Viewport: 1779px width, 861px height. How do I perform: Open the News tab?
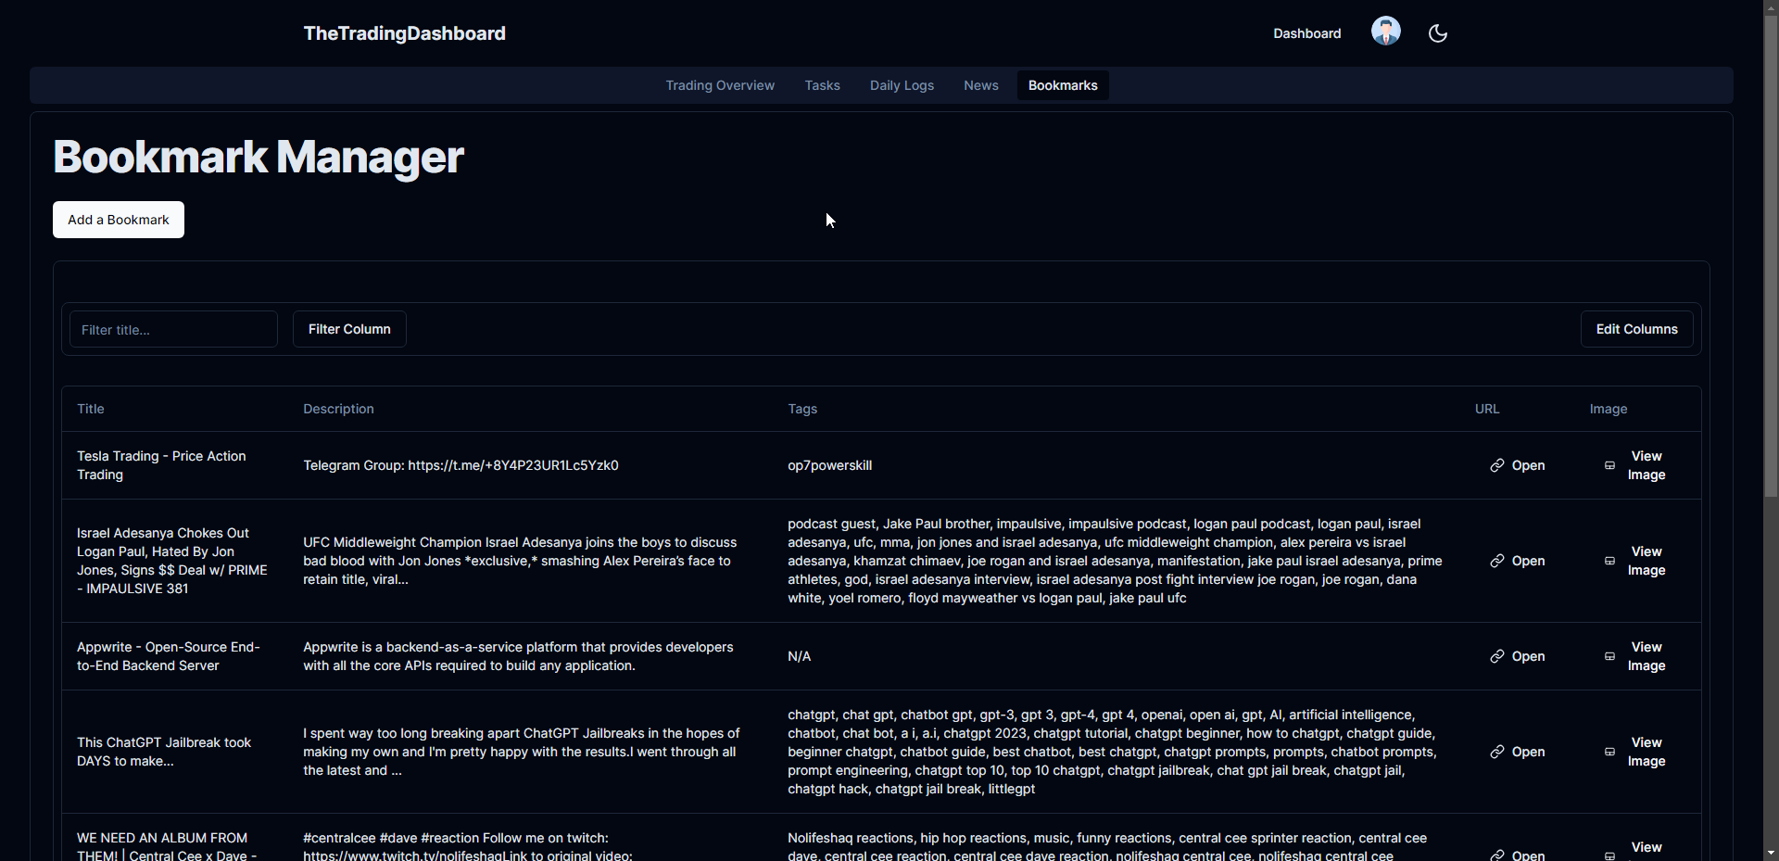click(980, 85)
